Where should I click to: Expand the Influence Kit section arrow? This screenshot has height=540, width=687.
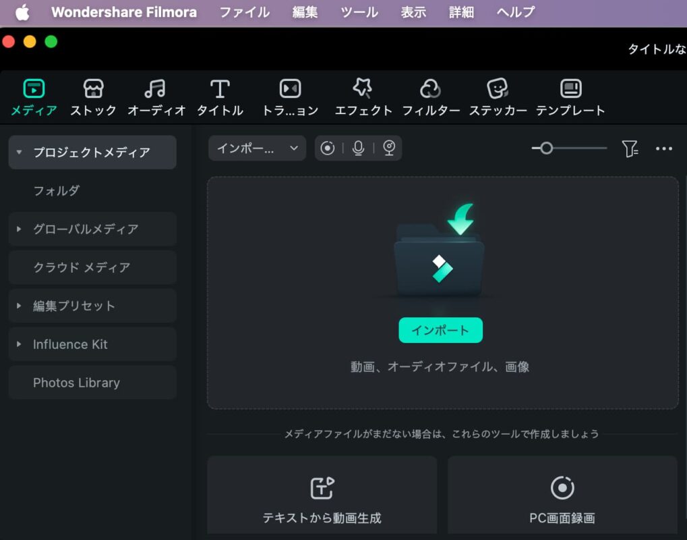tap(19, 344)
